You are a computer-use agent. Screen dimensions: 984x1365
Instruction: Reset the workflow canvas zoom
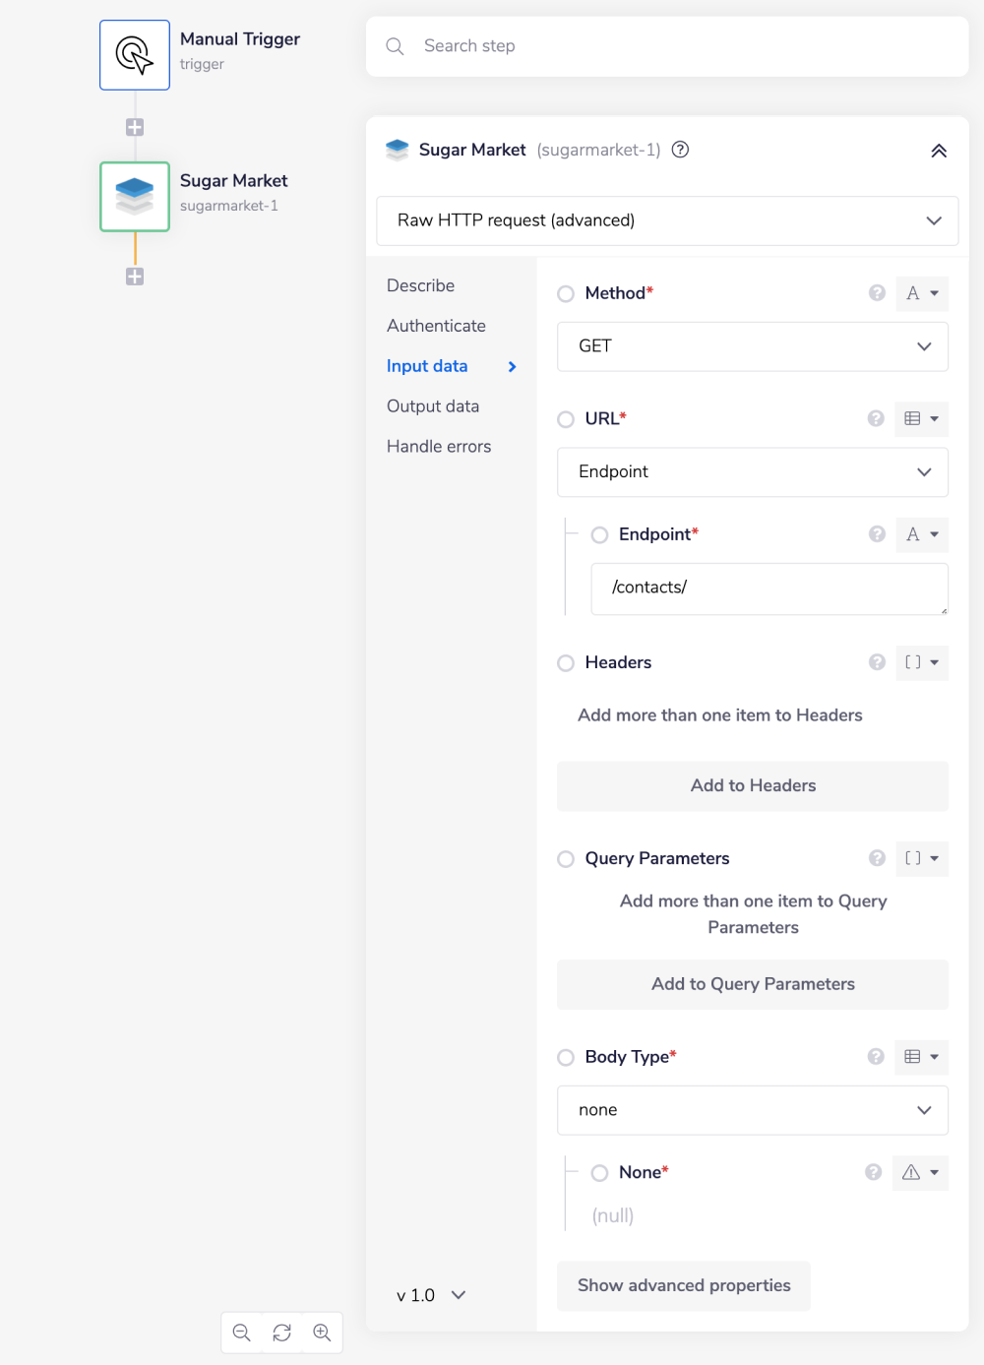pos(281,1333)
